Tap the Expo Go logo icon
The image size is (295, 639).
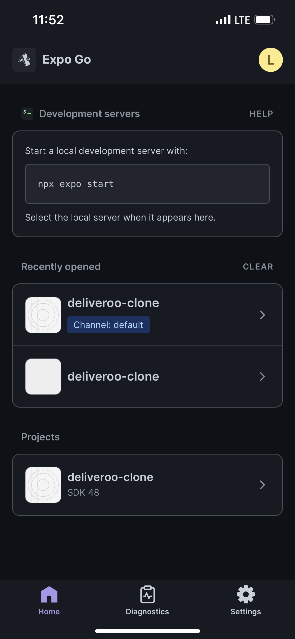24,60
